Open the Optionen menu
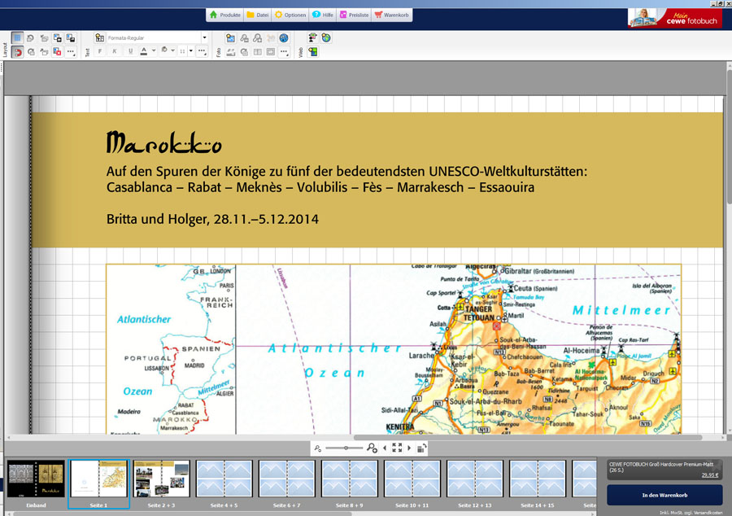732x516 pixels. tap(290, 15)
